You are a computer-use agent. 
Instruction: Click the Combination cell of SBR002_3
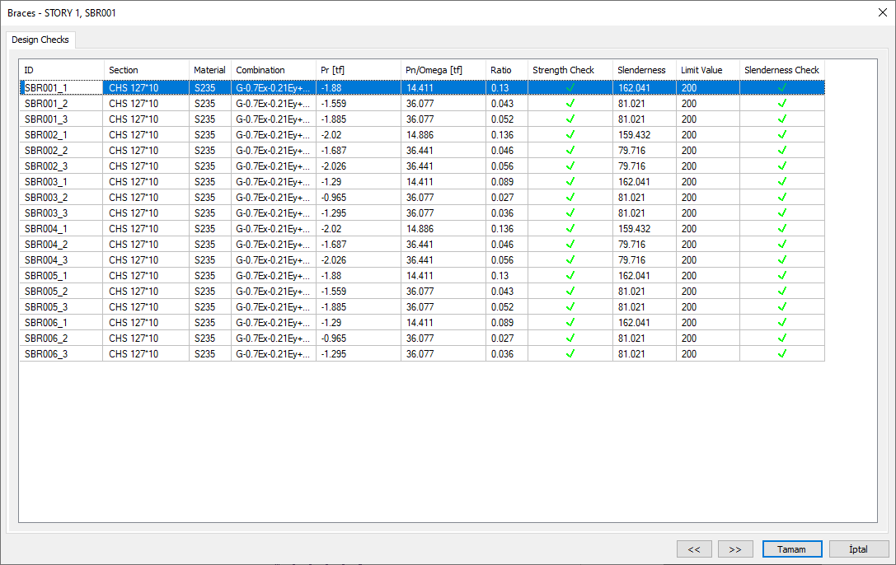pos(273,166)
